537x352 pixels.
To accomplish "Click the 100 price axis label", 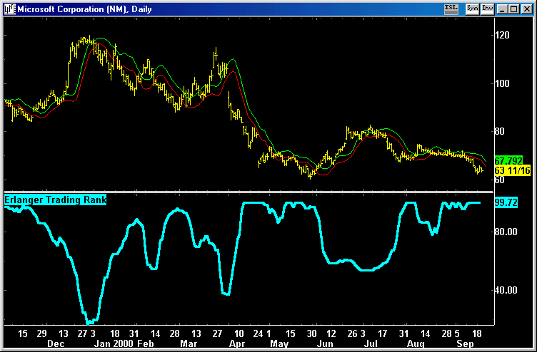I will point(502,84).
